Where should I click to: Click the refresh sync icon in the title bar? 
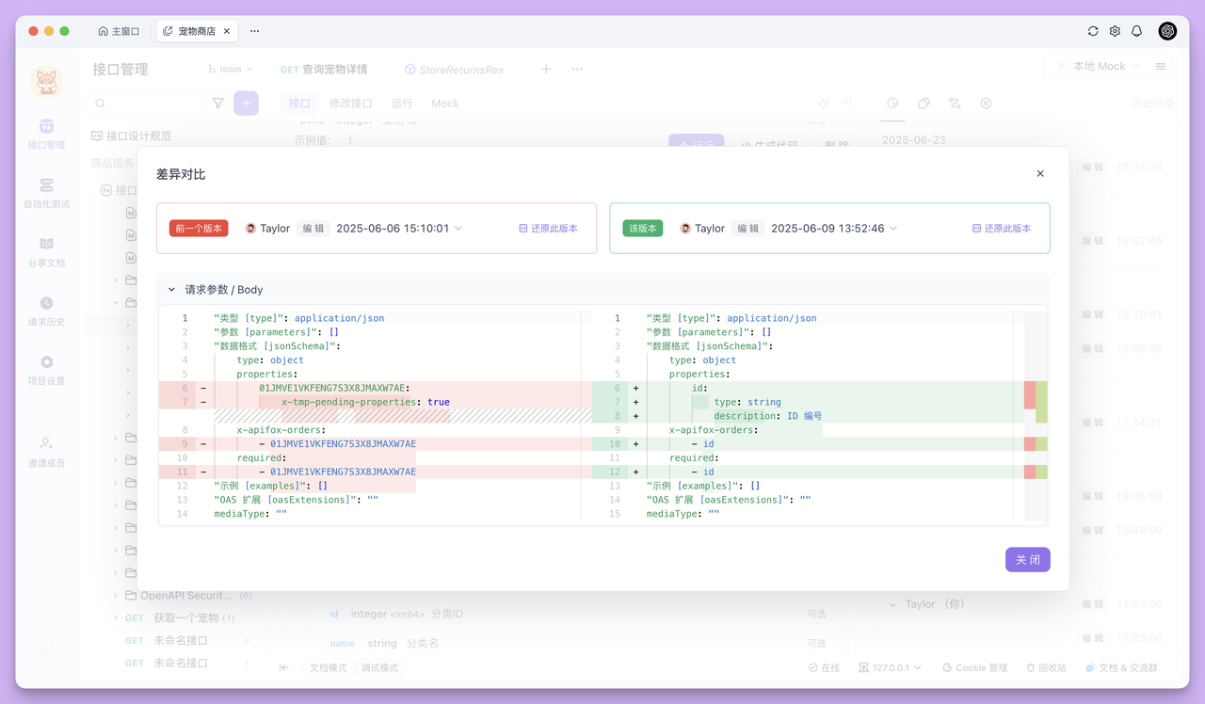1093,31
